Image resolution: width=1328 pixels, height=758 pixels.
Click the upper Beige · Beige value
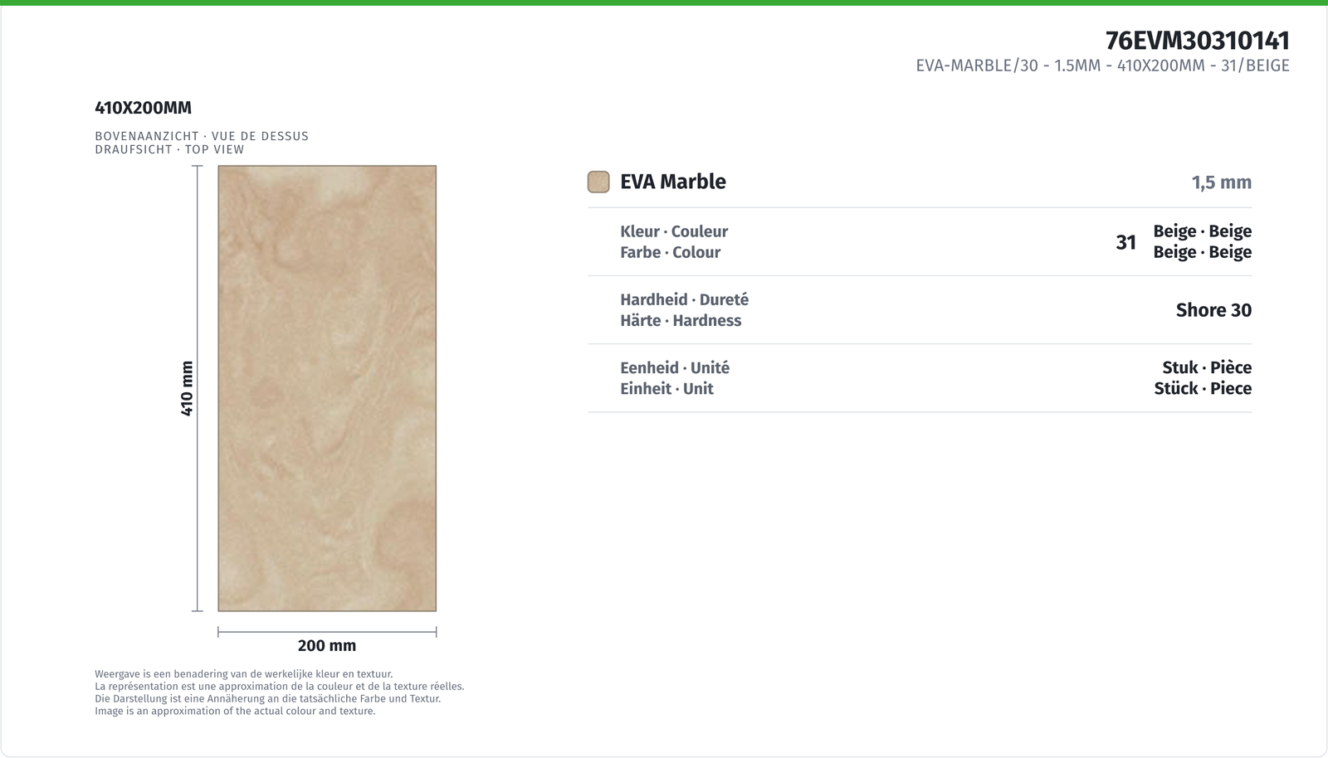tap(1202, 231)
